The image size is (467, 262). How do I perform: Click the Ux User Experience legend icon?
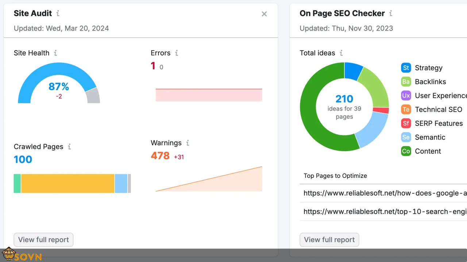tap(406, 95)
